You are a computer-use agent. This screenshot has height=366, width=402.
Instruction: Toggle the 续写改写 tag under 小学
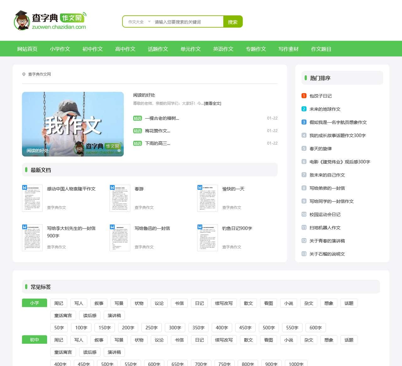(x=224, y=303)
